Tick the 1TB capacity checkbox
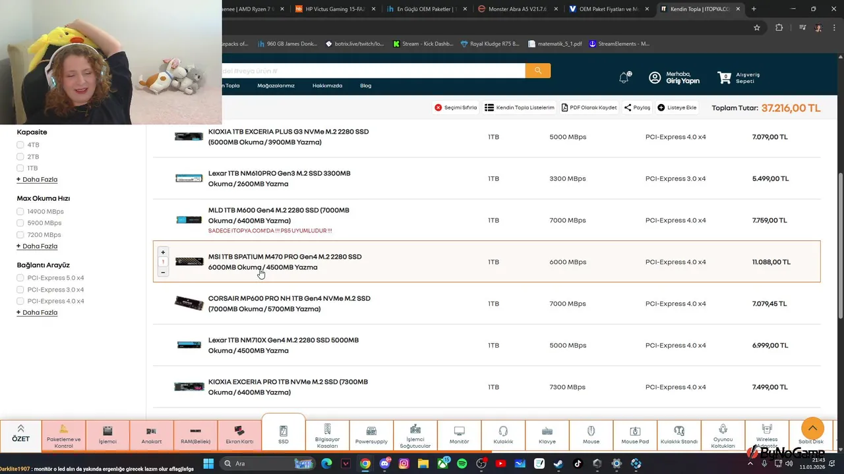The width and height of the screenshot is (844, 474). click(x=20, y=168)
